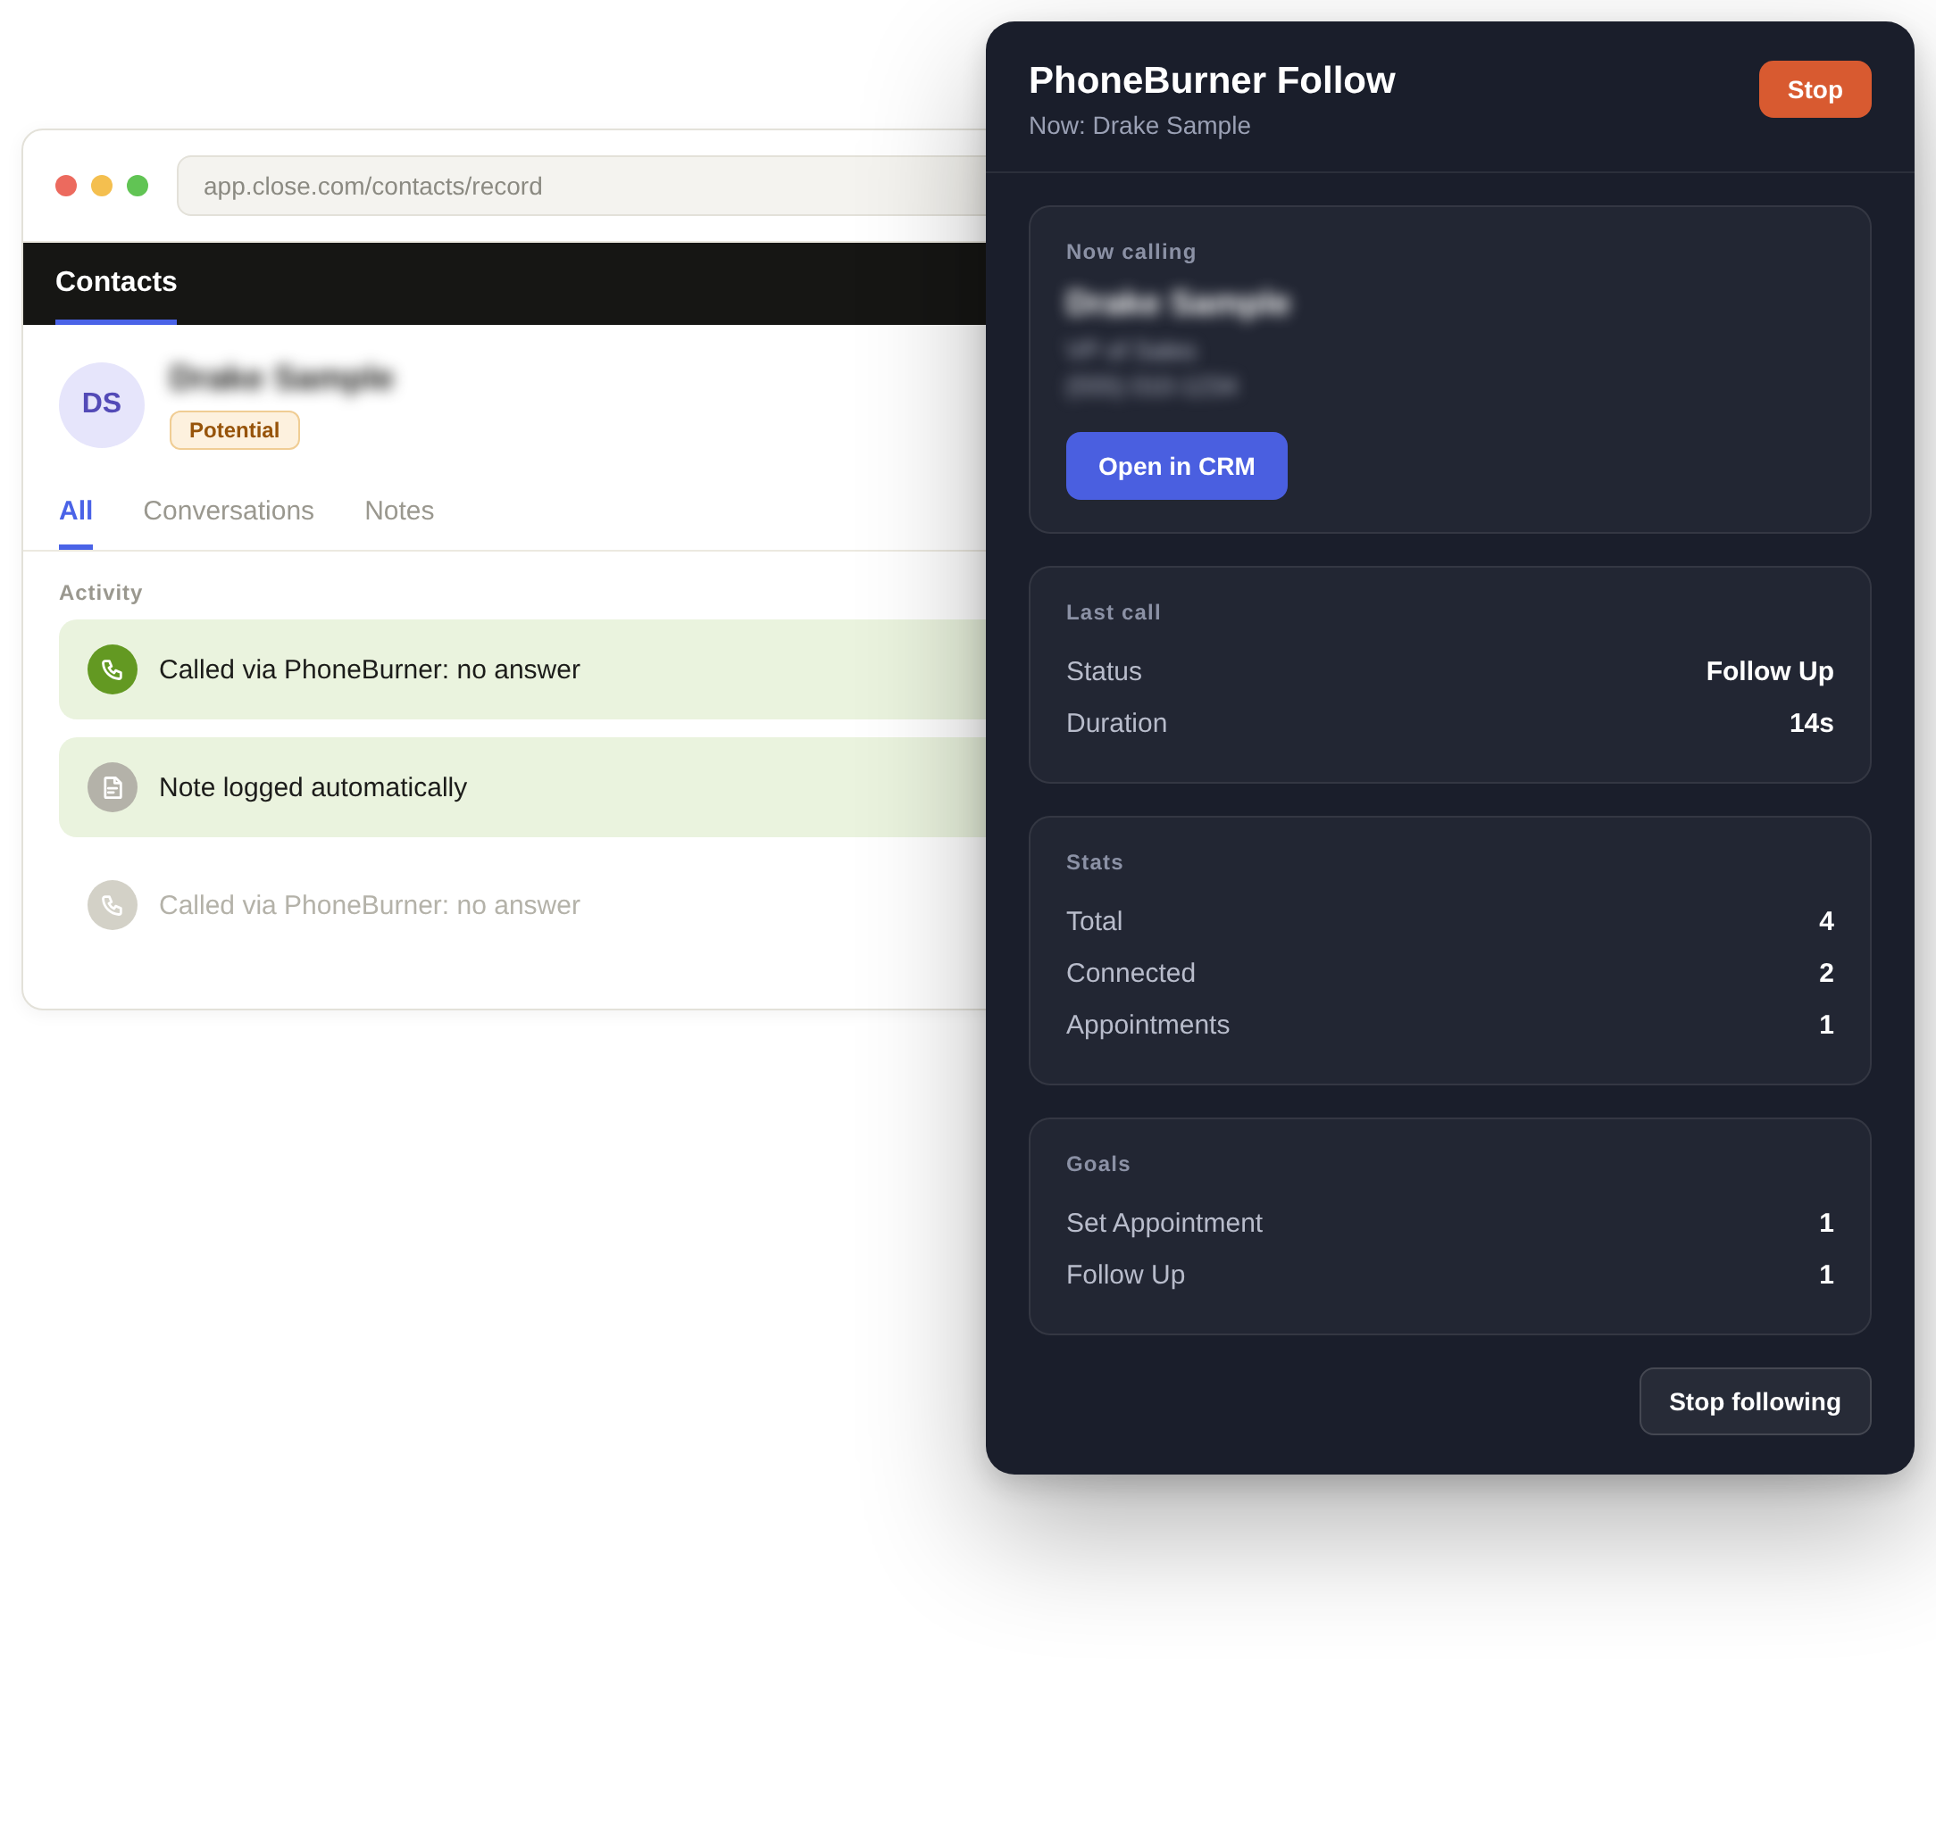Click the "Activity" section heading
The image size is (1936, 1828).
point(100,593)
